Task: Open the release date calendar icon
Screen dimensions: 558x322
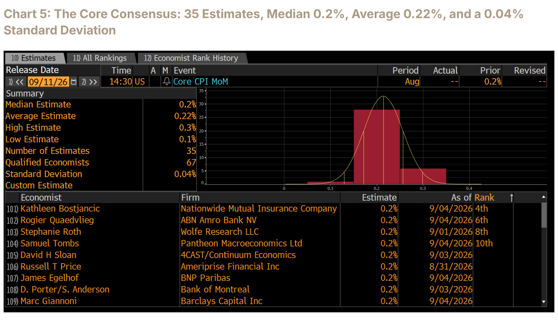Action: click(x=74, y=82)
